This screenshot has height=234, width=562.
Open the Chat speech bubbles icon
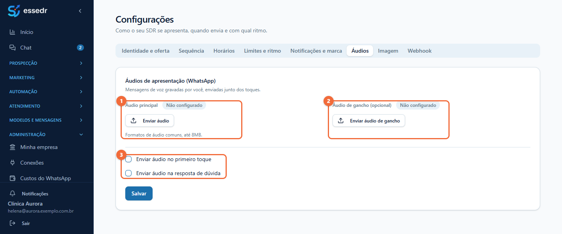point(12,48)
